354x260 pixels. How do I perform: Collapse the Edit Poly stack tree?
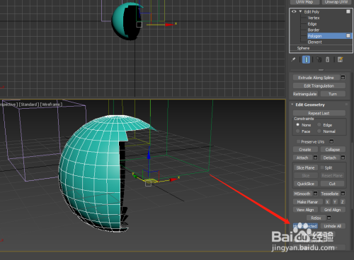coord(300,11)
